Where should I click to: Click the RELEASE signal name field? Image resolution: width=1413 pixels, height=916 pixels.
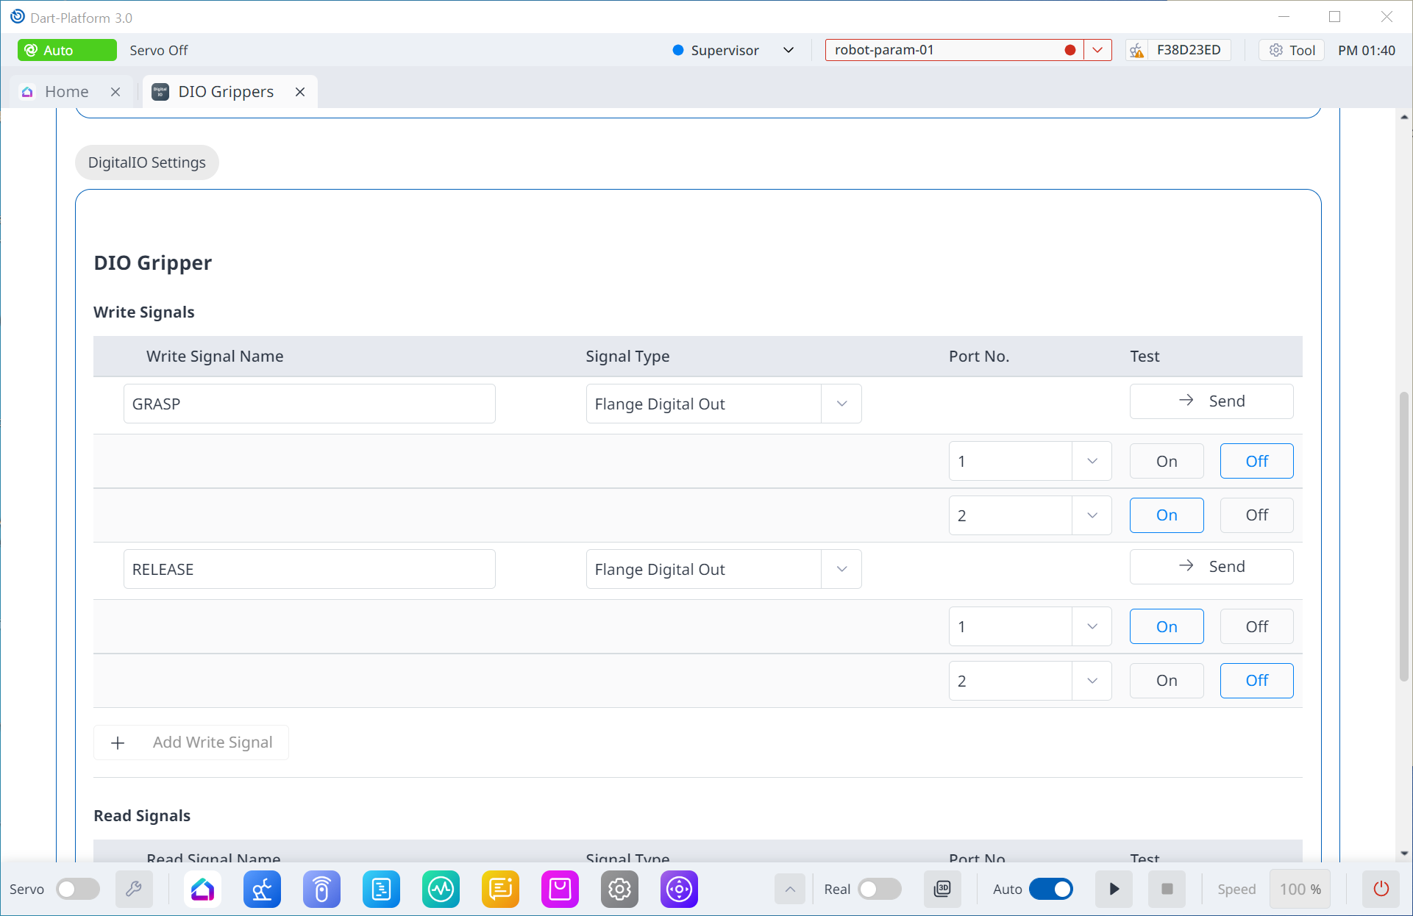click(x=309, y=569)
